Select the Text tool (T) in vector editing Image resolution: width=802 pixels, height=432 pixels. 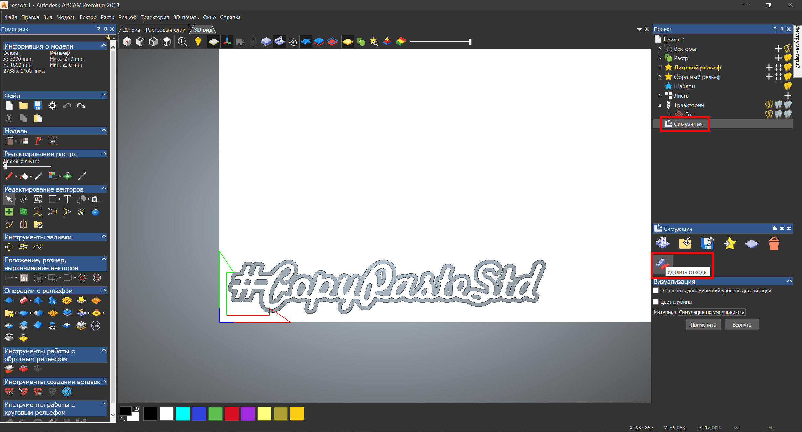67,199
